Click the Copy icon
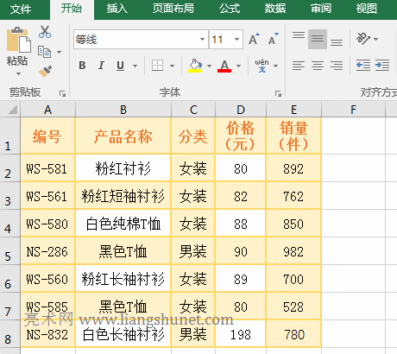The width and height of the screenshot is (397, 354). coord(44,52)
